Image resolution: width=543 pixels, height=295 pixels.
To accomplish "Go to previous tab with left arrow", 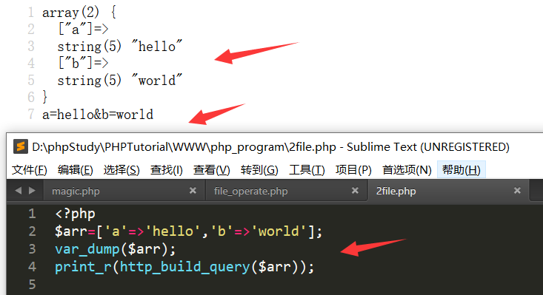I will pos(19,190).
